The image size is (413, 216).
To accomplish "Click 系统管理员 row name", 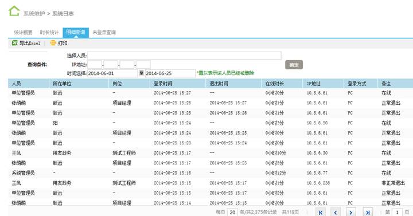I will pos(23,173).
